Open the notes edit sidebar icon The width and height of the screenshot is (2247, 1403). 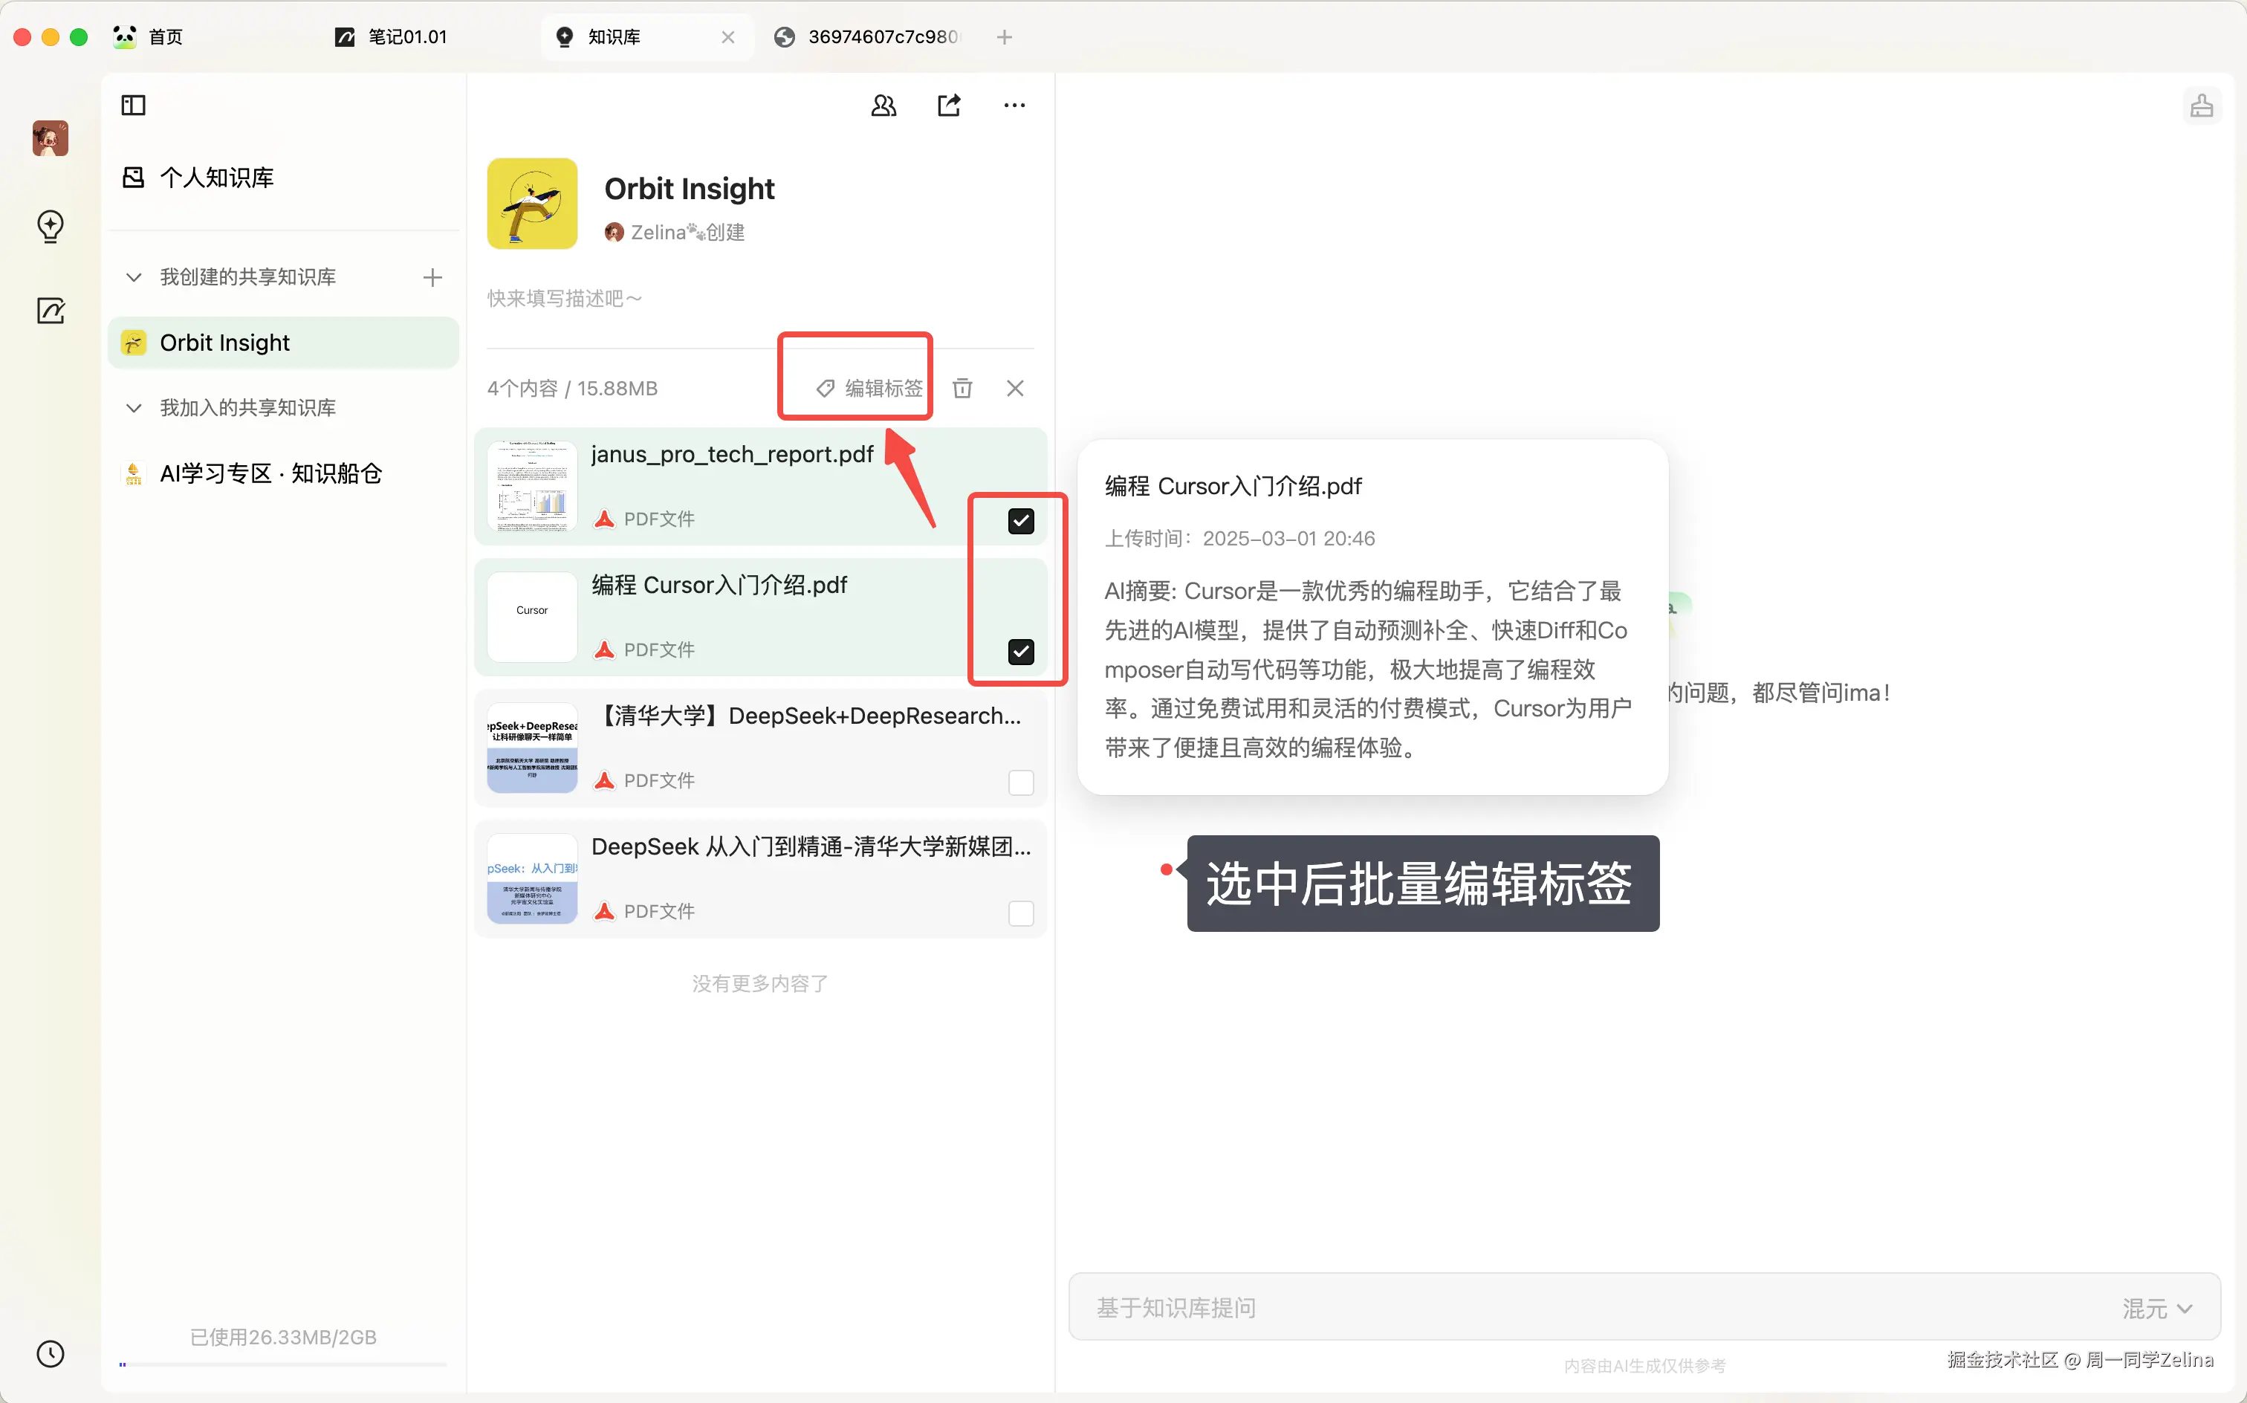50,310
